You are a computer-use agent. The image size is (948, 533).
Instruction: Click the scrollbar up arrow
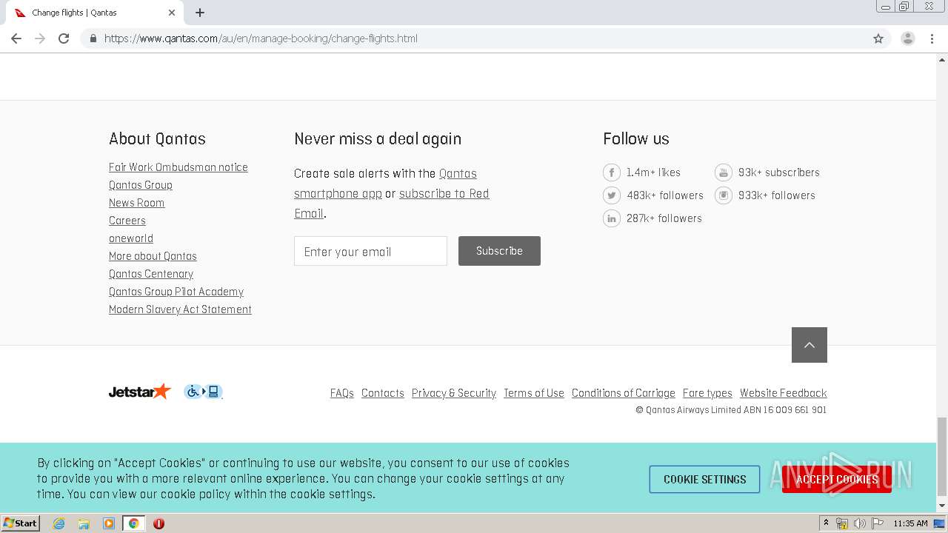coord(942,60)
